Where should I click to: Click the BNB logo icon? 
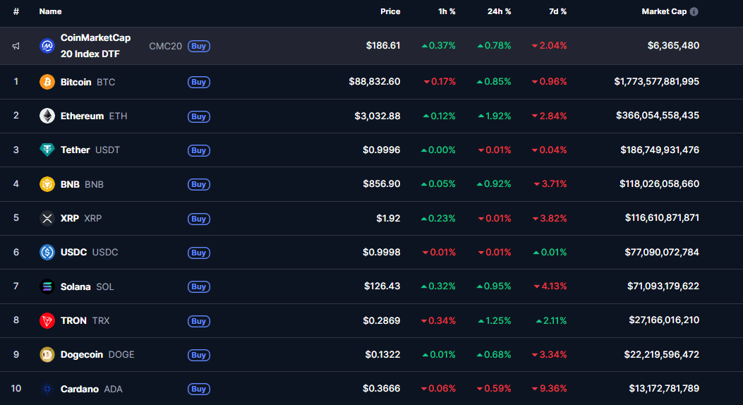pos(47,184)
